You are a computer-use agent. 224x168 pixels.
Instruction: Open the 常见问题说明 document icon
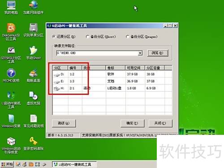tap(34, 121)
